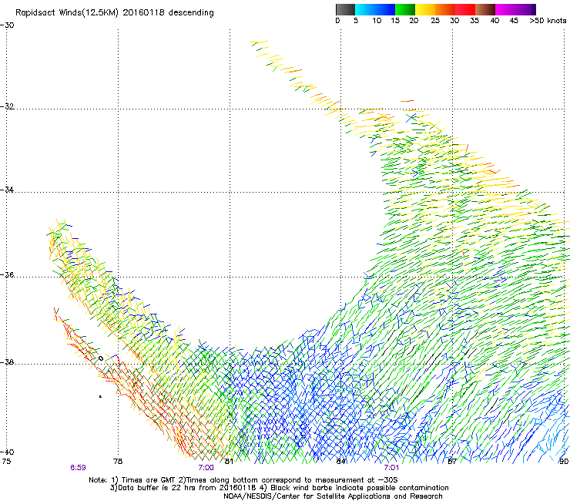
Task: Click the -40 latitude axis label
Action: tap(7, 452)
